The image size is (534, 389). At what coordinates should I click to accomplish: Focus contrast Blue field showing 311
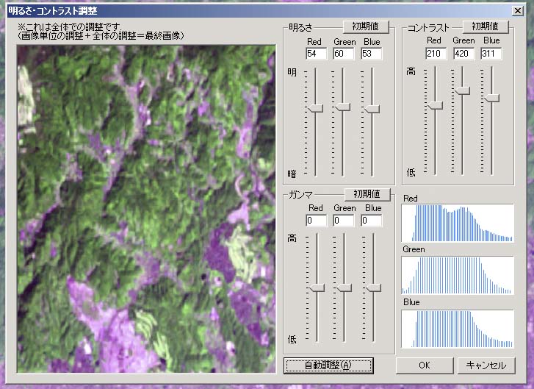(491, 54)
